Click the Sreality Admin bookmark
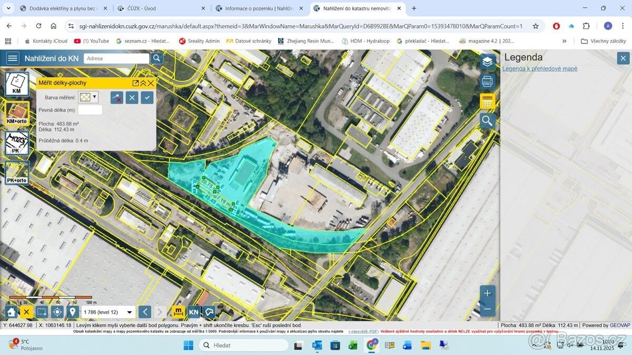Viewport: 632px width, 355px height. [199, 41]
